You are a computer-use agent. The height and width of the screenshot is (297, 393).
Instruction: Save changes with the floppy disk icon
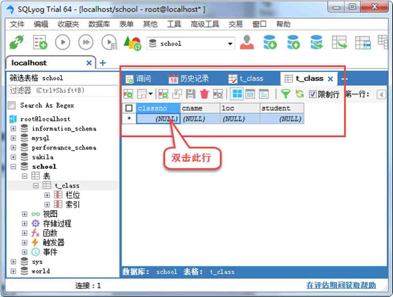point(191,94)
